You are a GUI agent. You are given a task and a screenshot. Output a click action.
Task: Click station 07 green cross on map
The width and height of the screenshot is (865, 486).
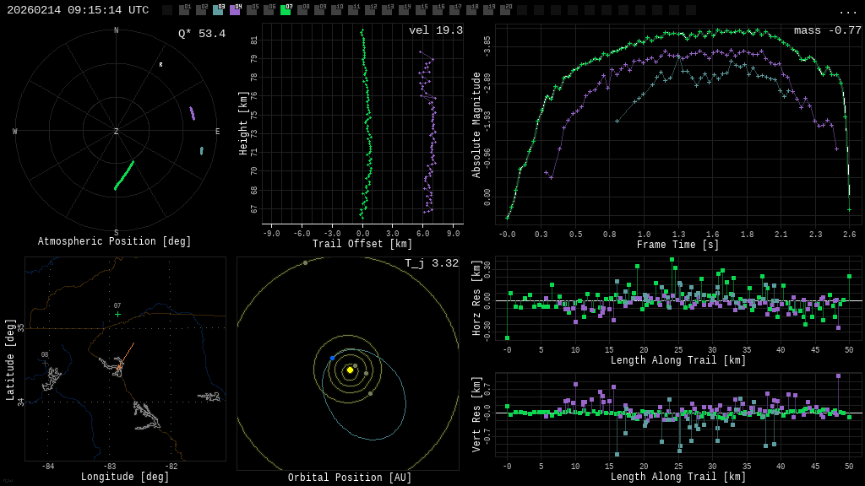[117, 314]
